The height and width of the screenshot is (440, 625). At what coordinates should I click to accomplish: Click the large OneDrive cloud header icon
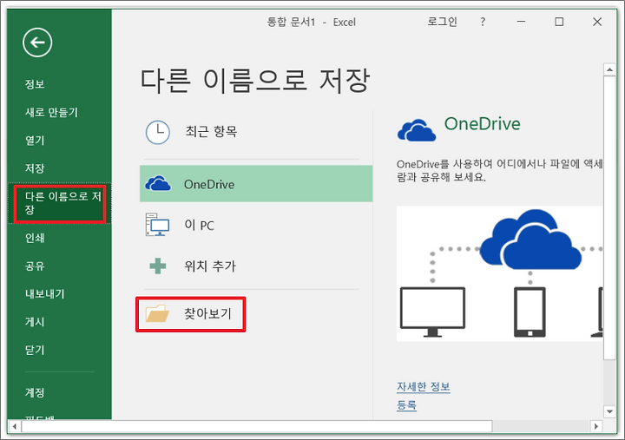point(417,130)
